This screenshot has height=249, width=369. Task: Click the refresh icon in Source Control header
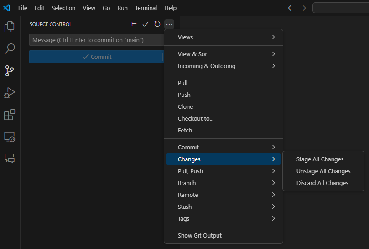point(157,24)
